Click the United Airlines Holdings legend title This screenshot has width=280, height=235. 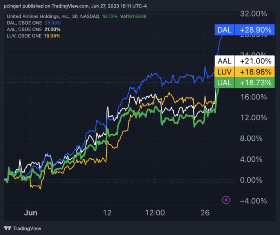[x=53, y=16]
